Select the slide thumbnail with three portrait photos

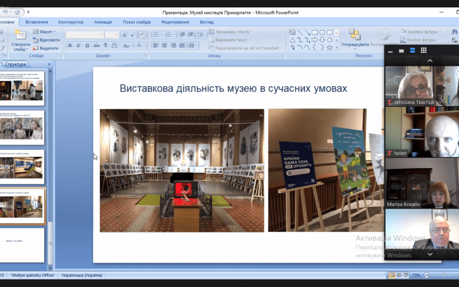22,127
